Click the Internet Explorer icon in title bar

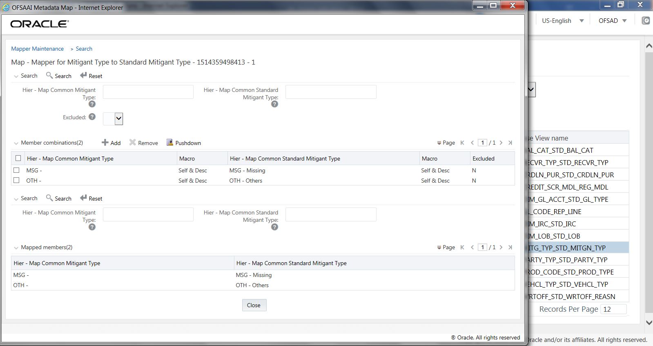6,7
